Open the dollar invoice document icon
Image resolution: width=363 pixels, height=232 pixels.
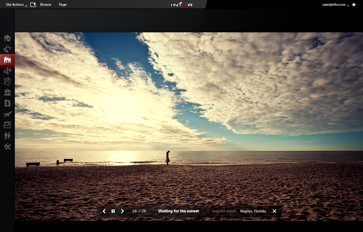coord(7,103)
